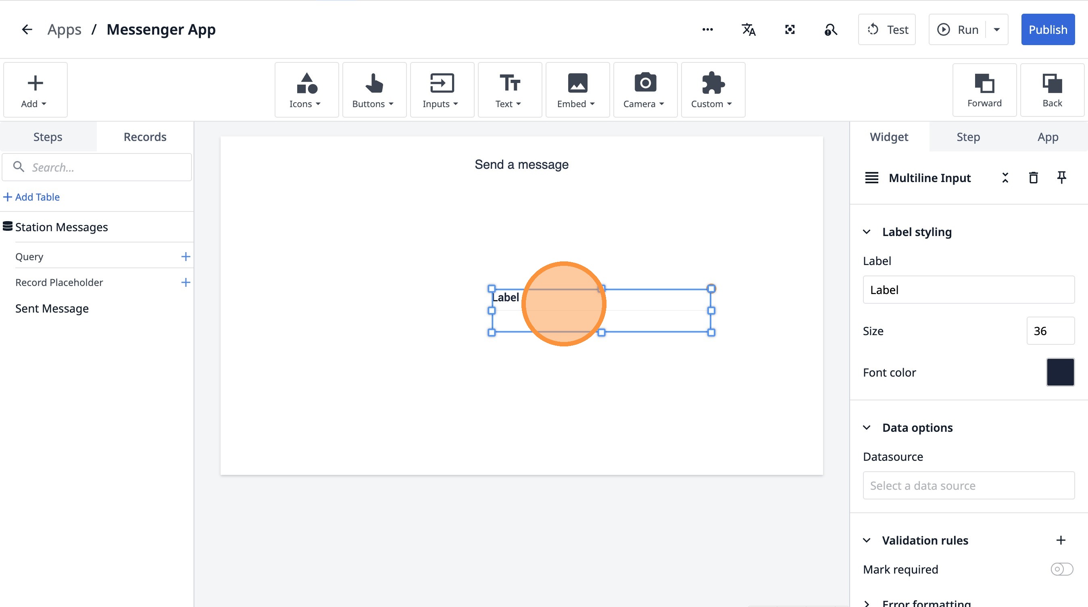This screenshot has height=607, width=1088.
Task: Click the collapse-all arrows icon
Action: pyautogui.click(x=1005, y=178)
